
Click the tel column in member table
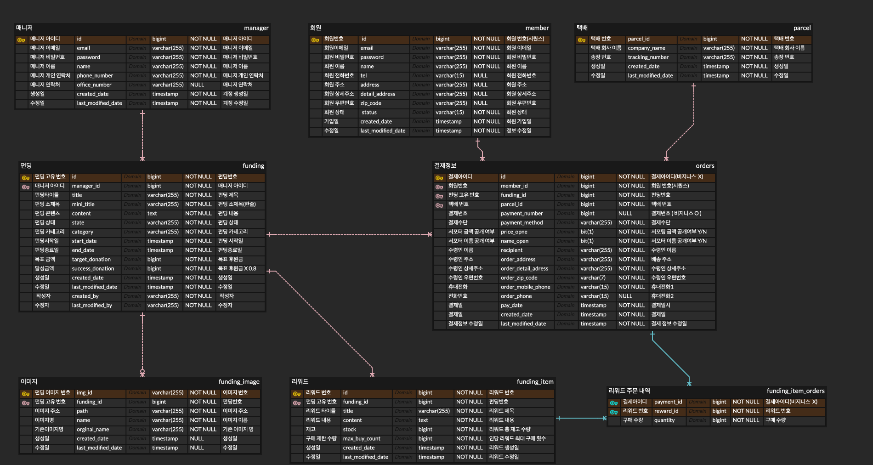pyautogui.click(x=363, y=76)
